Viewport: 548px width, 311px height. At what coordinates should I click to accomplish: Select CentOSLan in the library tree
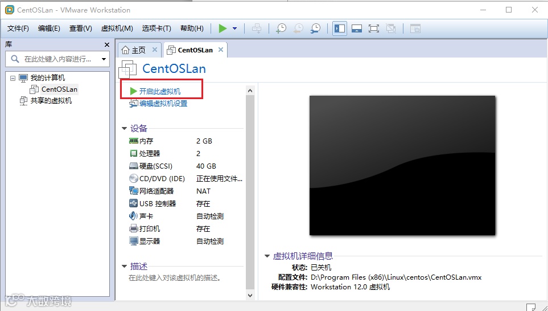coord(59,89)
